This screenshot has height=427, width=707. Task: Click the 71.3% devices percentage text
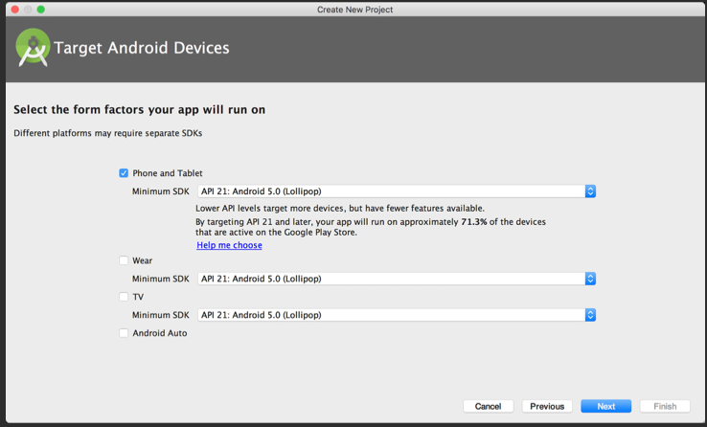[x=474, y=222]
